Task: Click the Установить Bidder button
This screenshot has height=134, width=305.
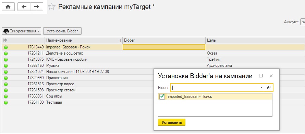Action: pyautogui.click(x=62, y=31)
